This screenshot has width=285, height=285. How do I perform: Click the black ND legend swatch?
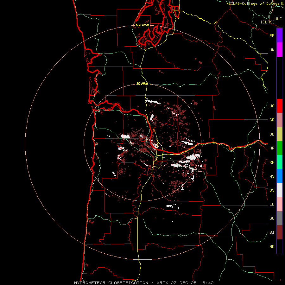(x=280, y=246)
